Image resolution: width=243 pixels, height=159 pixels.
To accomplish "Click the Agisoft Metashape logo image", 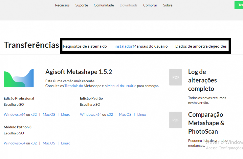I will [19, 78].
